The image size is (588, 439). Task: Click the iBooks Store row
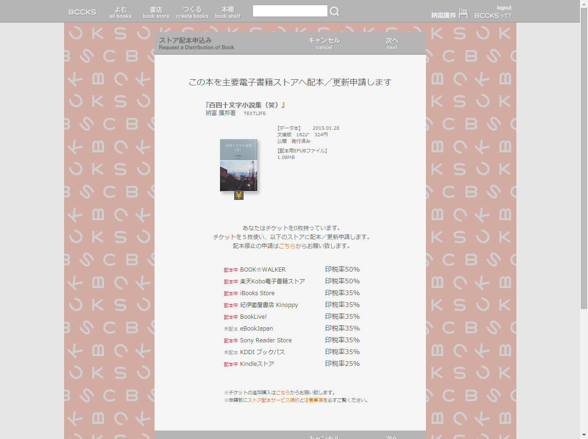pos(292,293)
